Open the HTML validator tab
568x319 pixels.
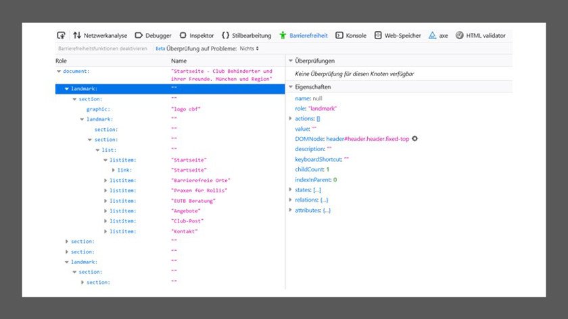(x=480, y=35)
